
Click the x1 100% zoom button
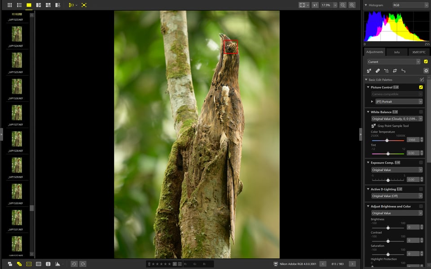(315, 5)
